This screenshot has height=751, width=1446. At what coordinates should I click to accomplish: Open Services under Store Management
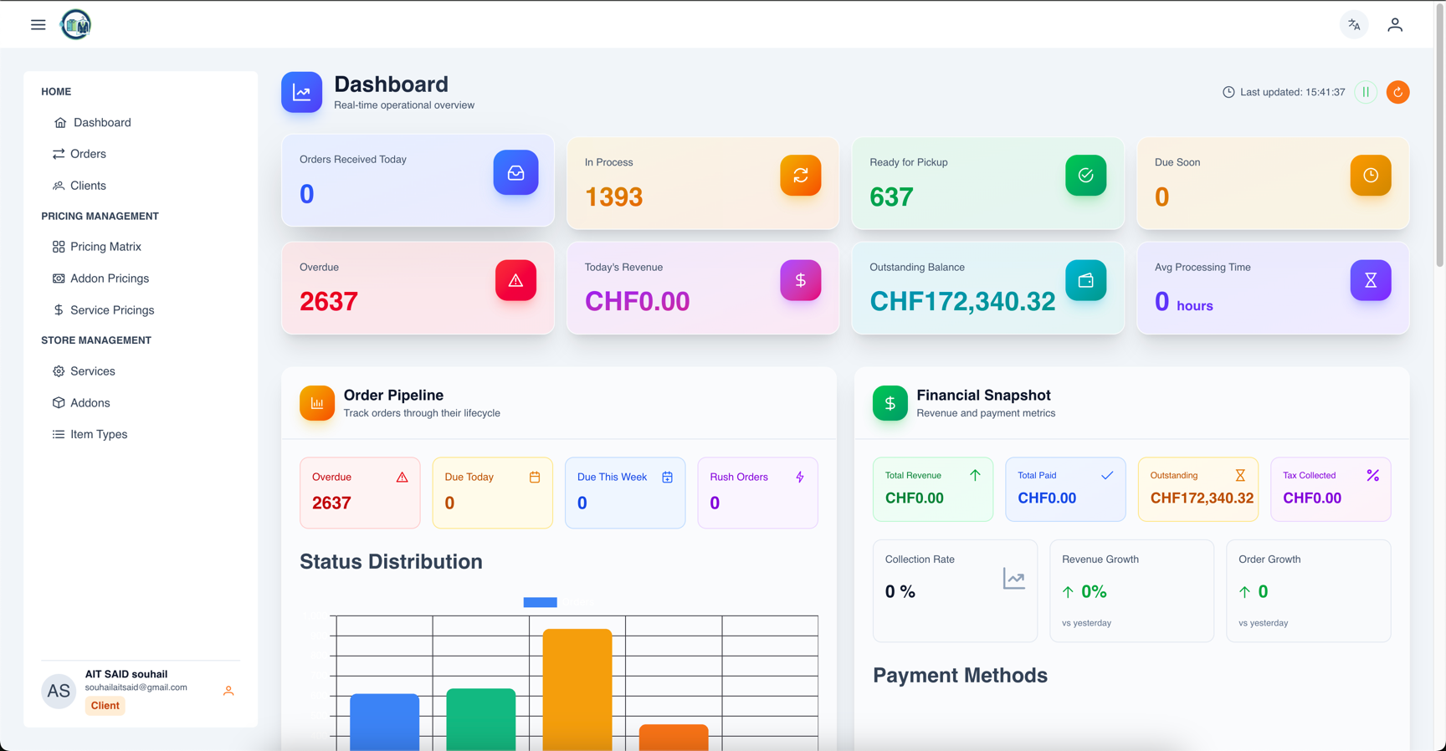[x=141, y=371]
